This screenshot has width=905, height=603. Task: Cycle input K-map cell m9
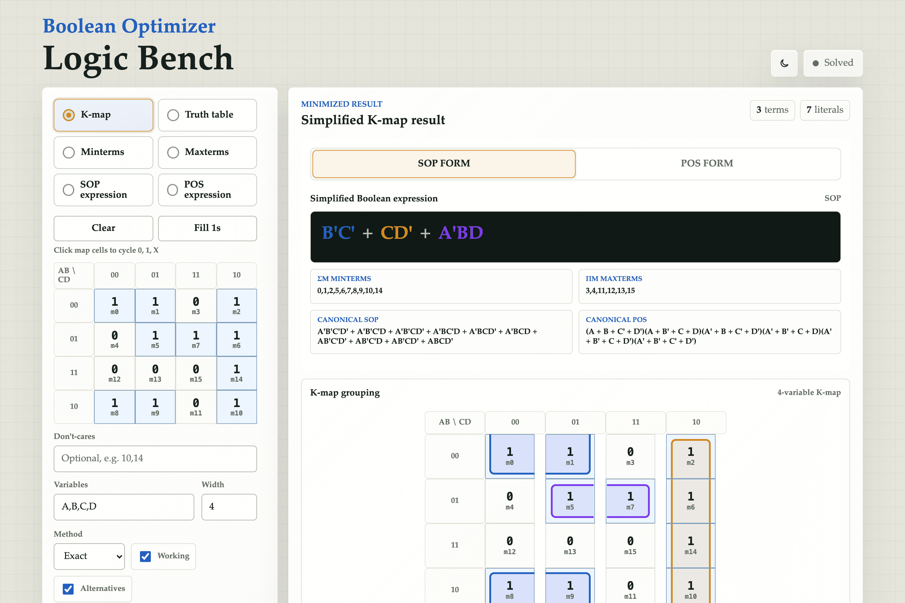(x=155, y=407)
